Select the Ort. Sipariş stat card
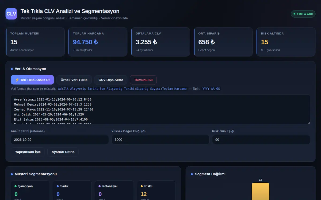 223,42
